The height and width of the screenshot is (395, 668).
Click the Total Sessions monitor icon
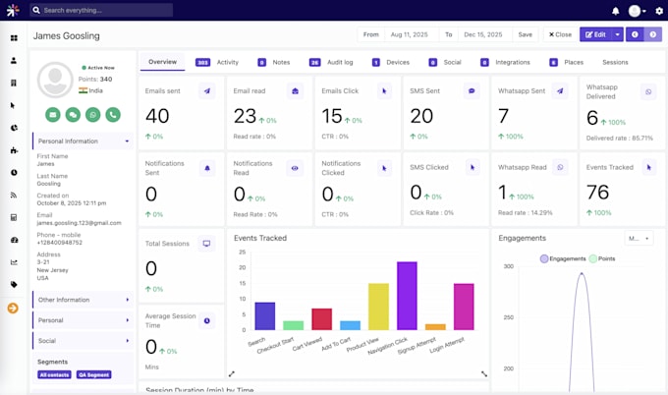206,244
